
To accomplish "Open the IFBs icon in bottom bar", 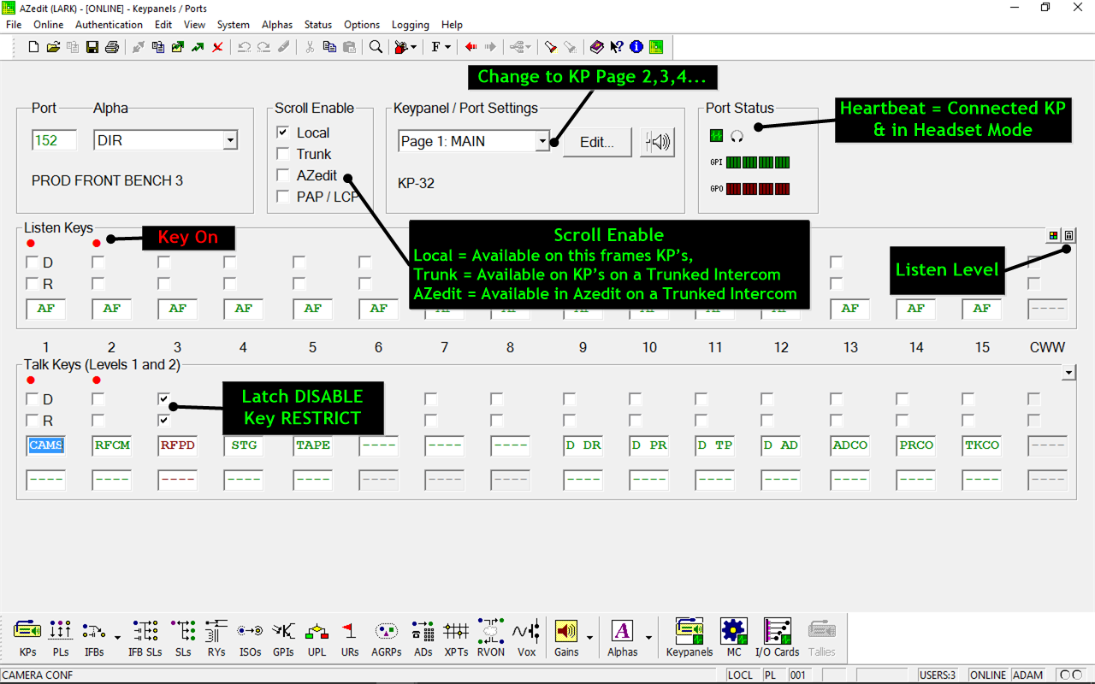I will tap(94, 638).
